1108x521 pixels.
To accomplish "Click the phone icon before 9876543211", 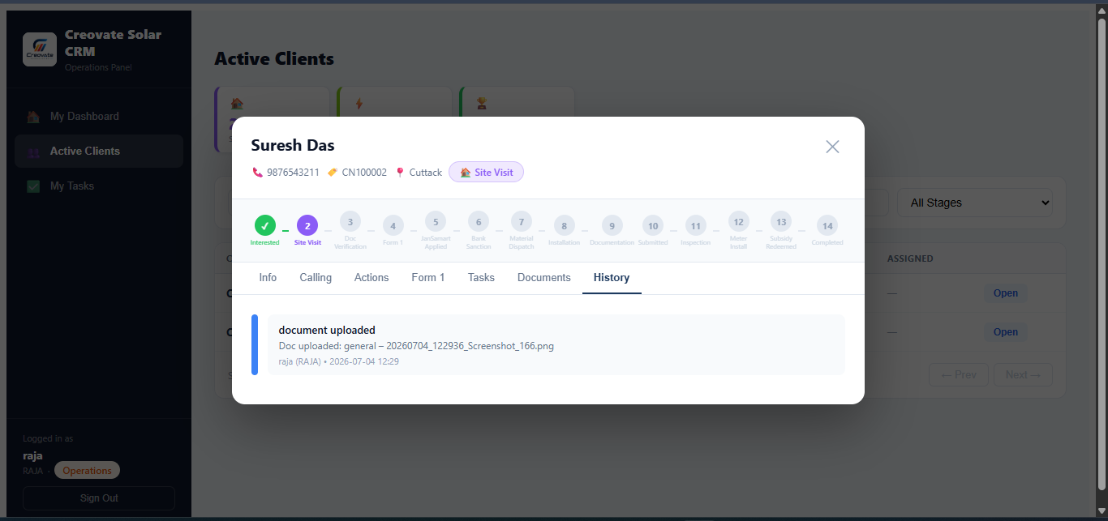I will coord(257,173).
